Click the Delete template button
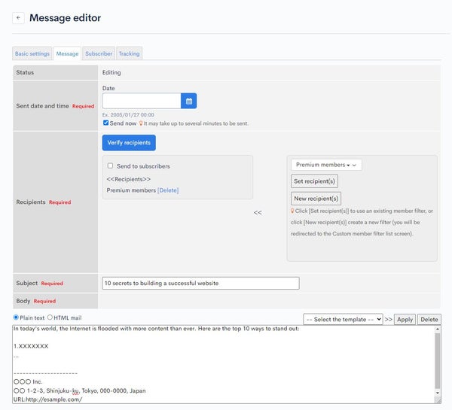Screen dimensions: 452x410 pyautogui.click(x=429, y=319)
